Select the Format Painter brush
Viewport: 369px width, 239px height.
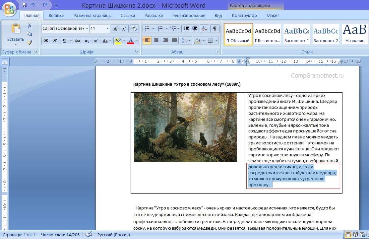(x=29, y=42)
